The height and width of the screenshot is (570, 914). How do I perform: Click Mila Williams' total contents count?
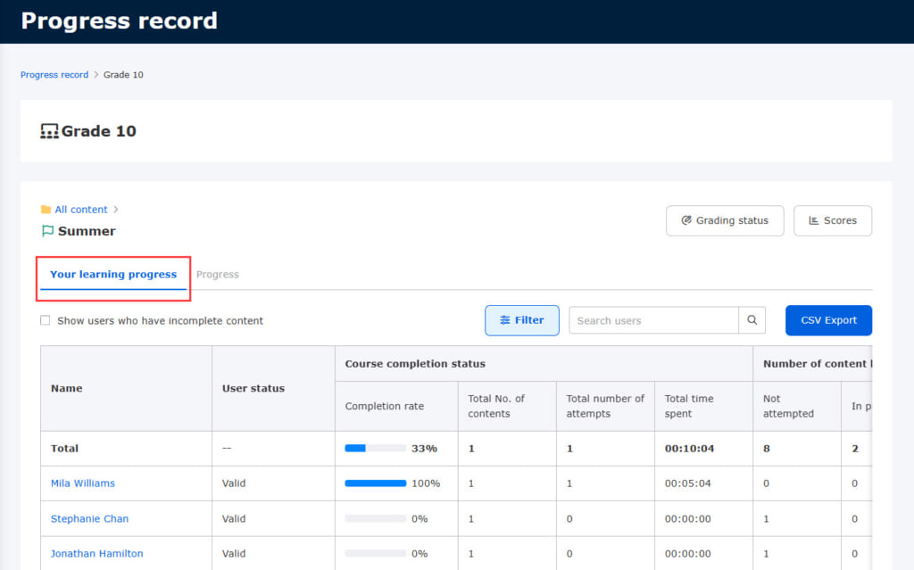click(x=471, y=483)
